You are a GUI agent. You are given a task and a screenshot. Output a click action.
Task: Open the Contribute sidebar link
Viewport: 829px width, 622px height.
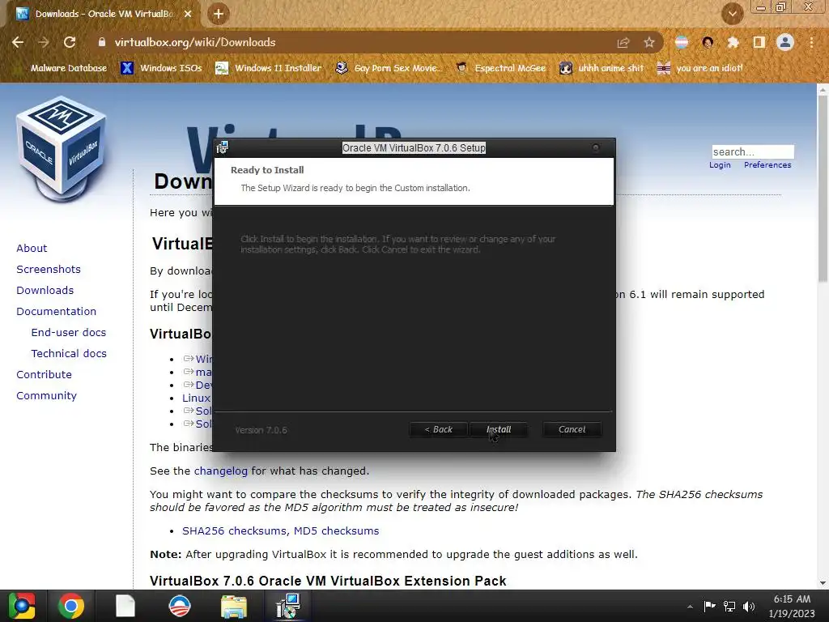44,374
